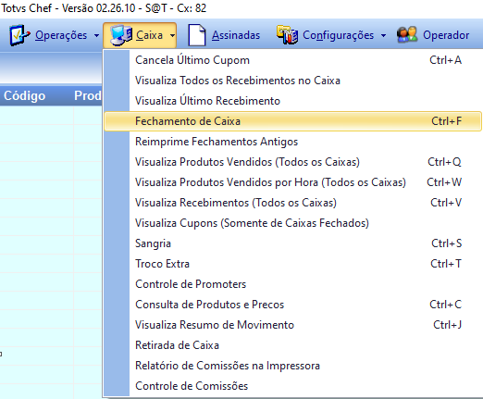
Task: Expand the Configurações dropdown arrow
Action: coord(383,36)
